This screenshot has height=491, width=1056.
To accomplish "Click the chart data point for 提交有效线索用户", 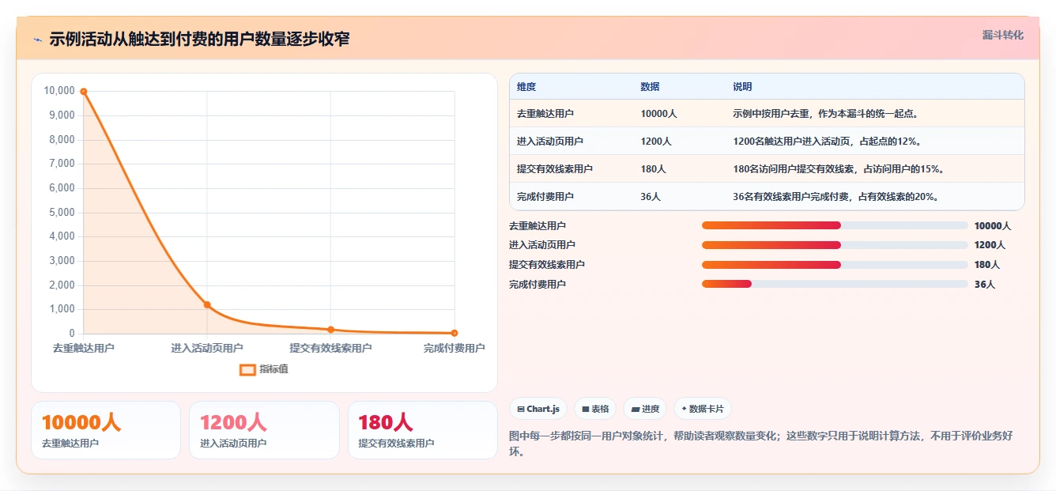I will [x=330, y=330].
